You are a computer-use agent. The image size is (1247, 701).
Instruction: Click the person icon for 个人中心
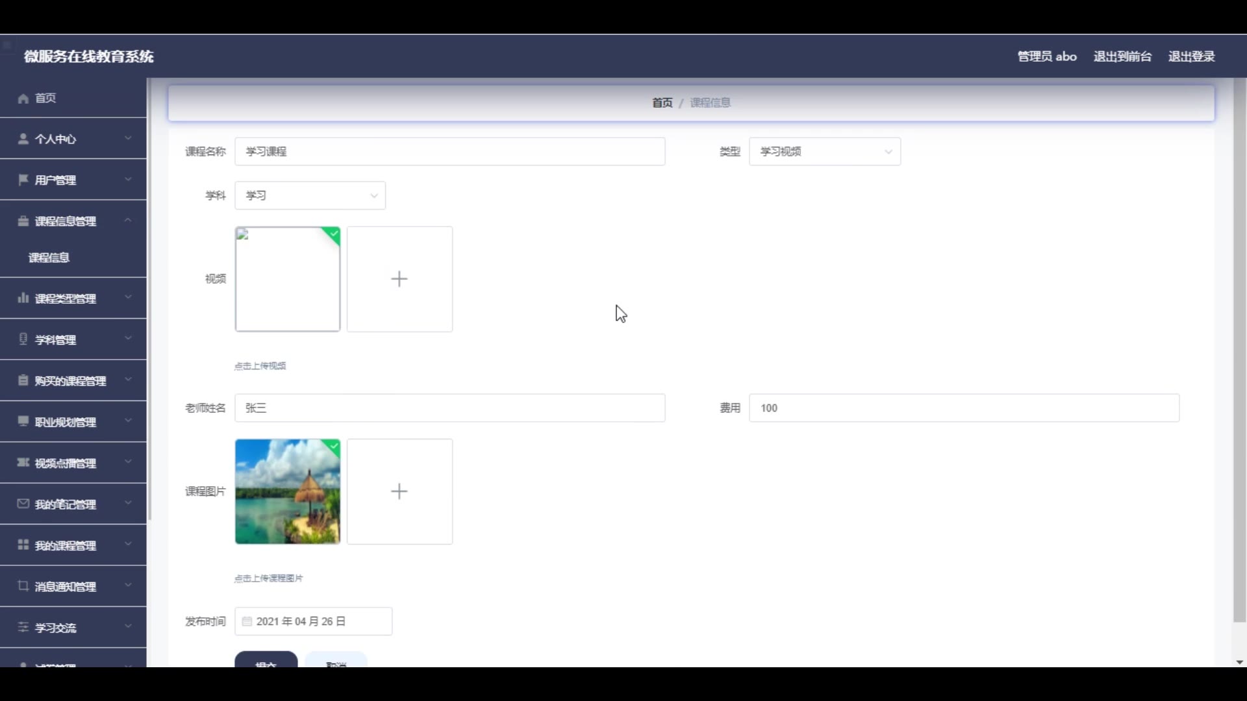click(23, 139)
